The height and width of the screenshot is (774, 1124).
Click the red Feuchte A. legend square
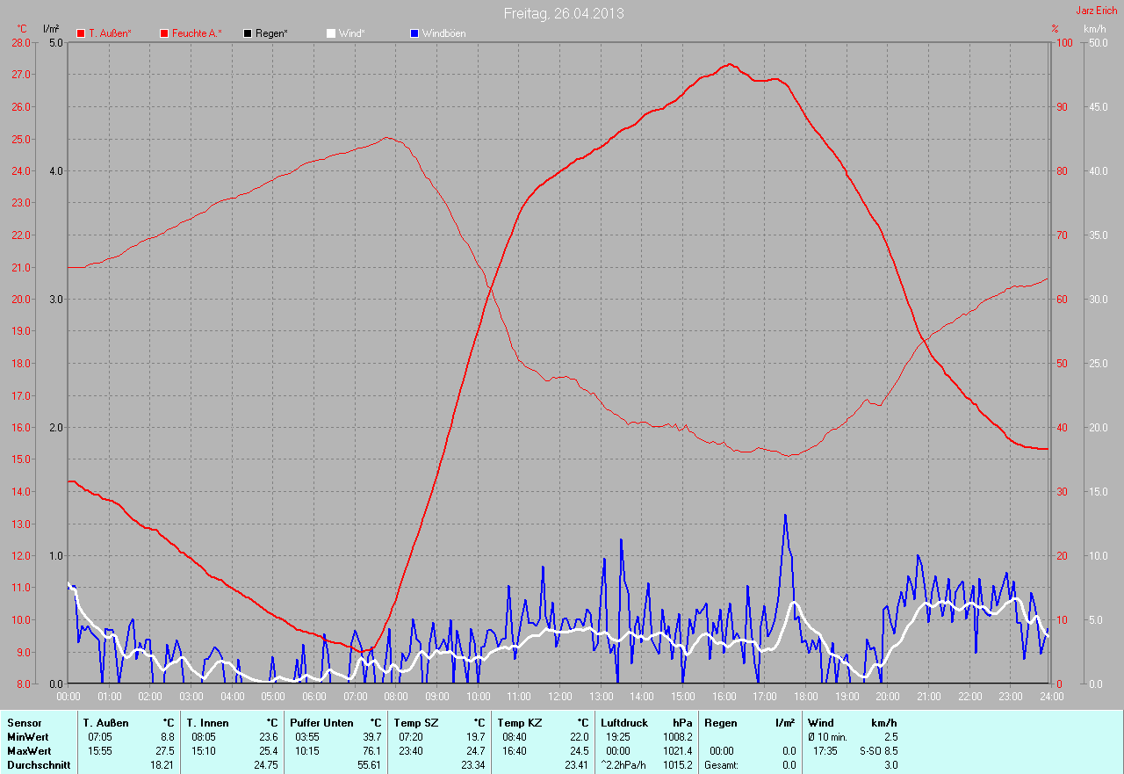[x=164, y=33]
